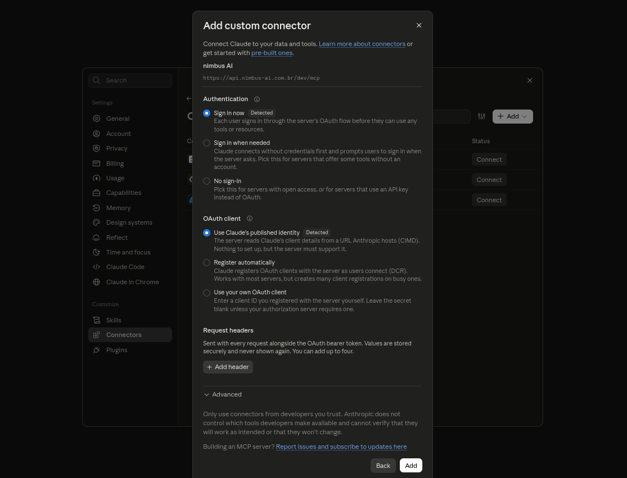Open the filter sliders icon near Add
627x478 pixels.
(481, 117)
